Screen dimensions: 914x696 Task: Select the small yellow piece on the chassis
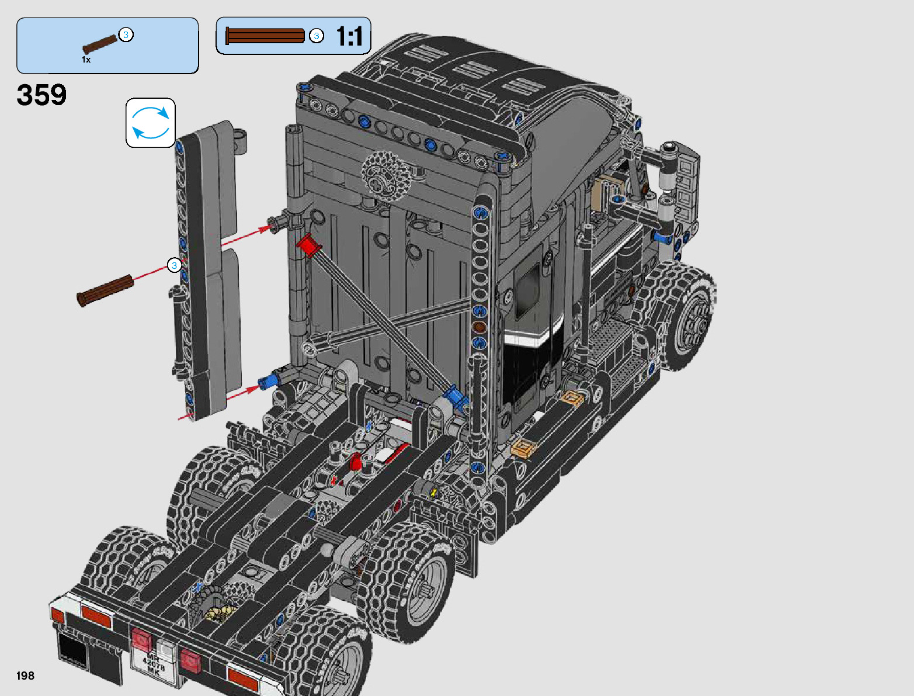click(434, 493)
